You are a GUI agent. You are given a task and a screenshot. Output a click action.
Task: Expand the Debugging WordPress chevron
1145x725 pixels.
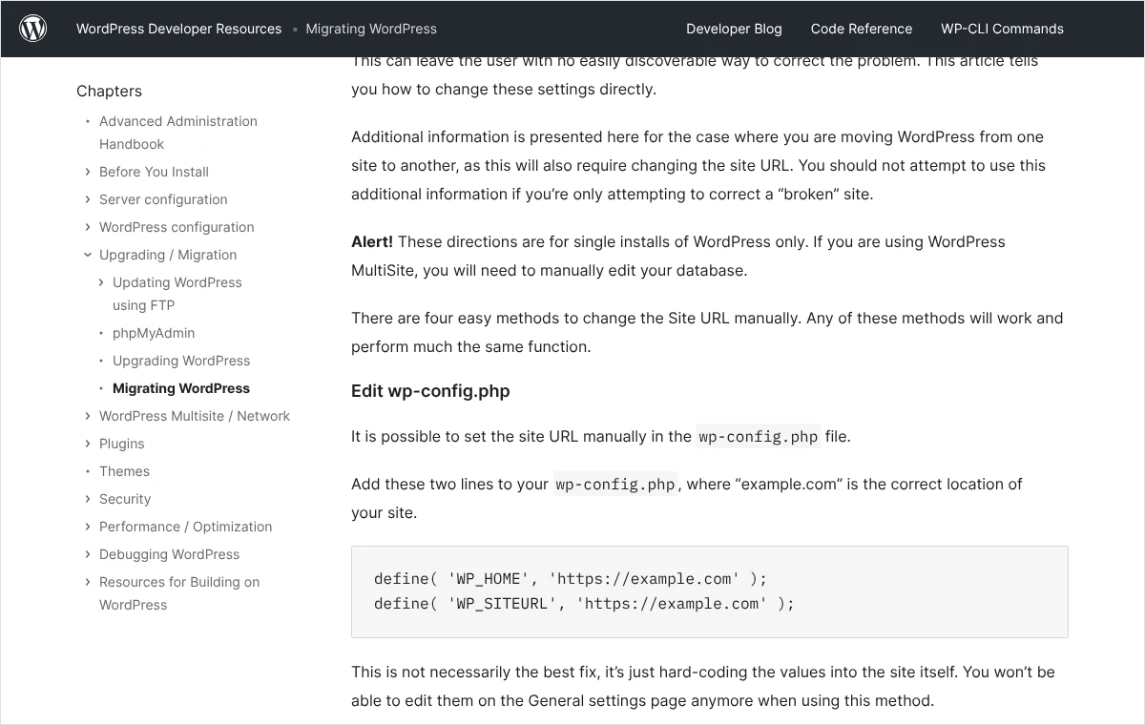click(88, 554)
